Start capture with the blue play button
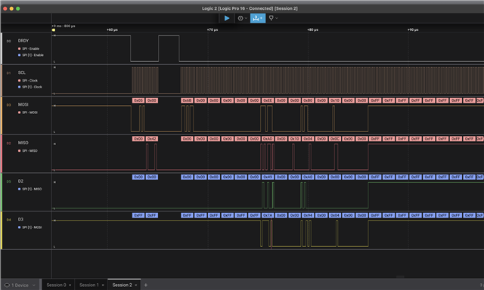484x290 pixels. point(227,18)
